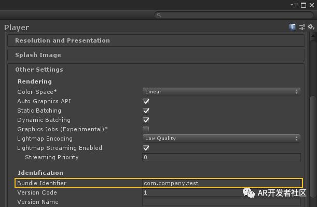Open the Color Space dropdown
Image resolution: width=317 pixels, height=207 pixels.
pos(222,92)
